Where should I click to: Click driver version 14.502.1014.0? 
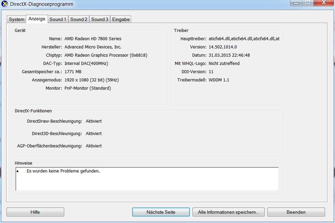click(223, 47)
